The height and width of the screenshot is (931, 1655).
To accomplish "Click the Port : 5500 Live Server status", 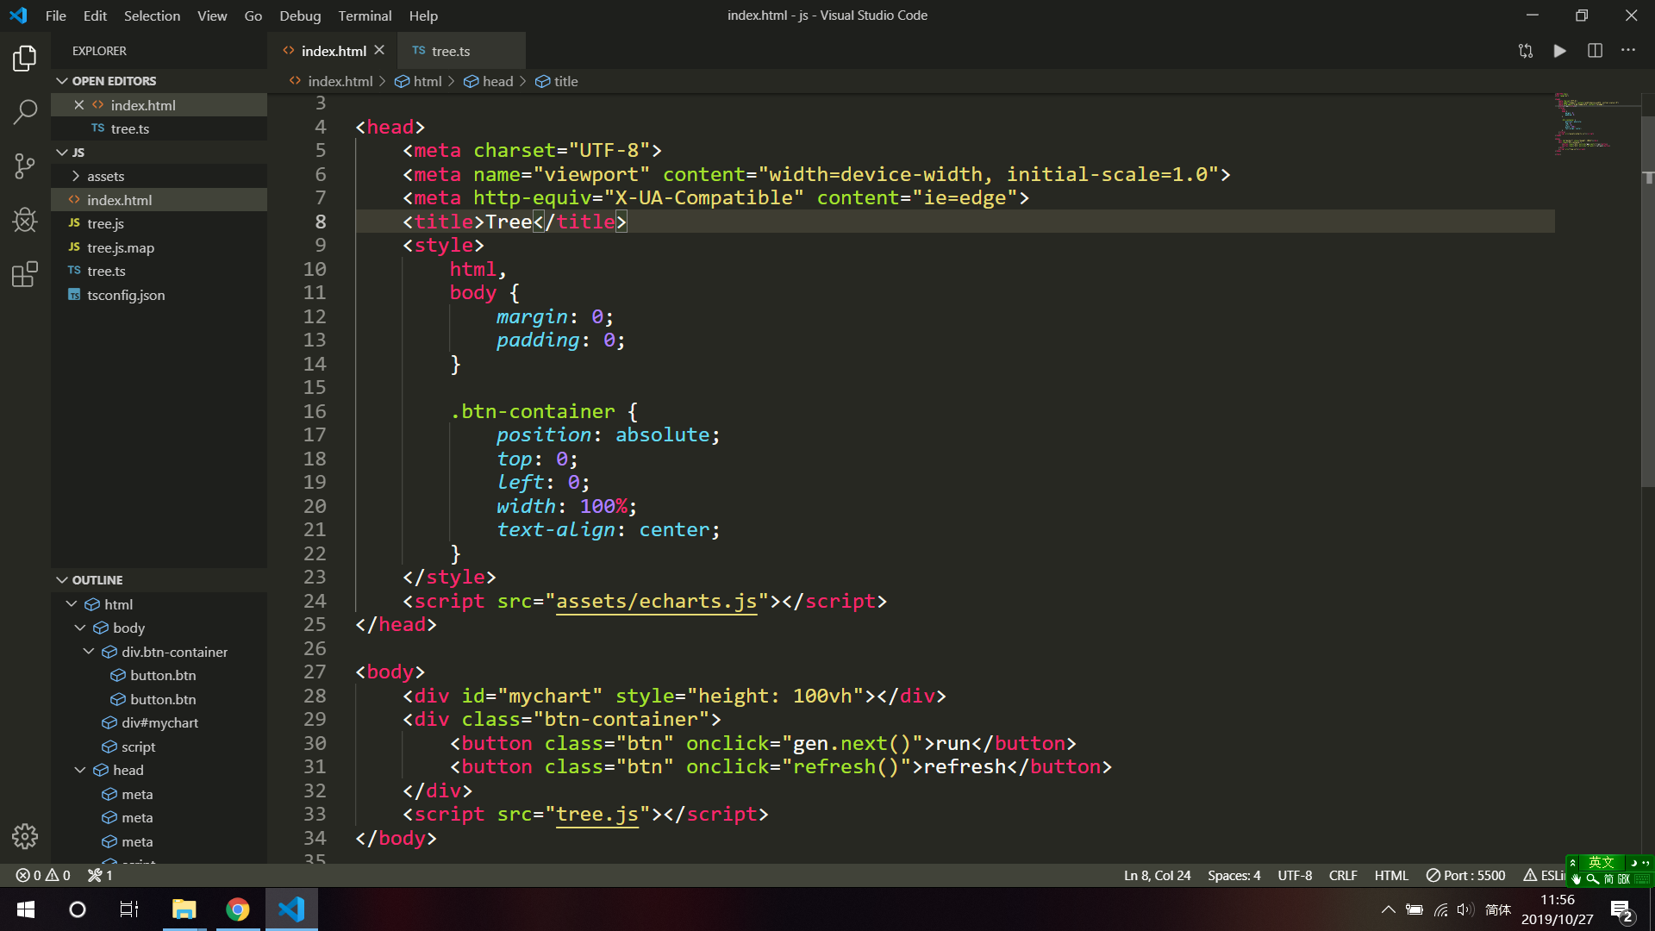I will tap(1465, 875).
